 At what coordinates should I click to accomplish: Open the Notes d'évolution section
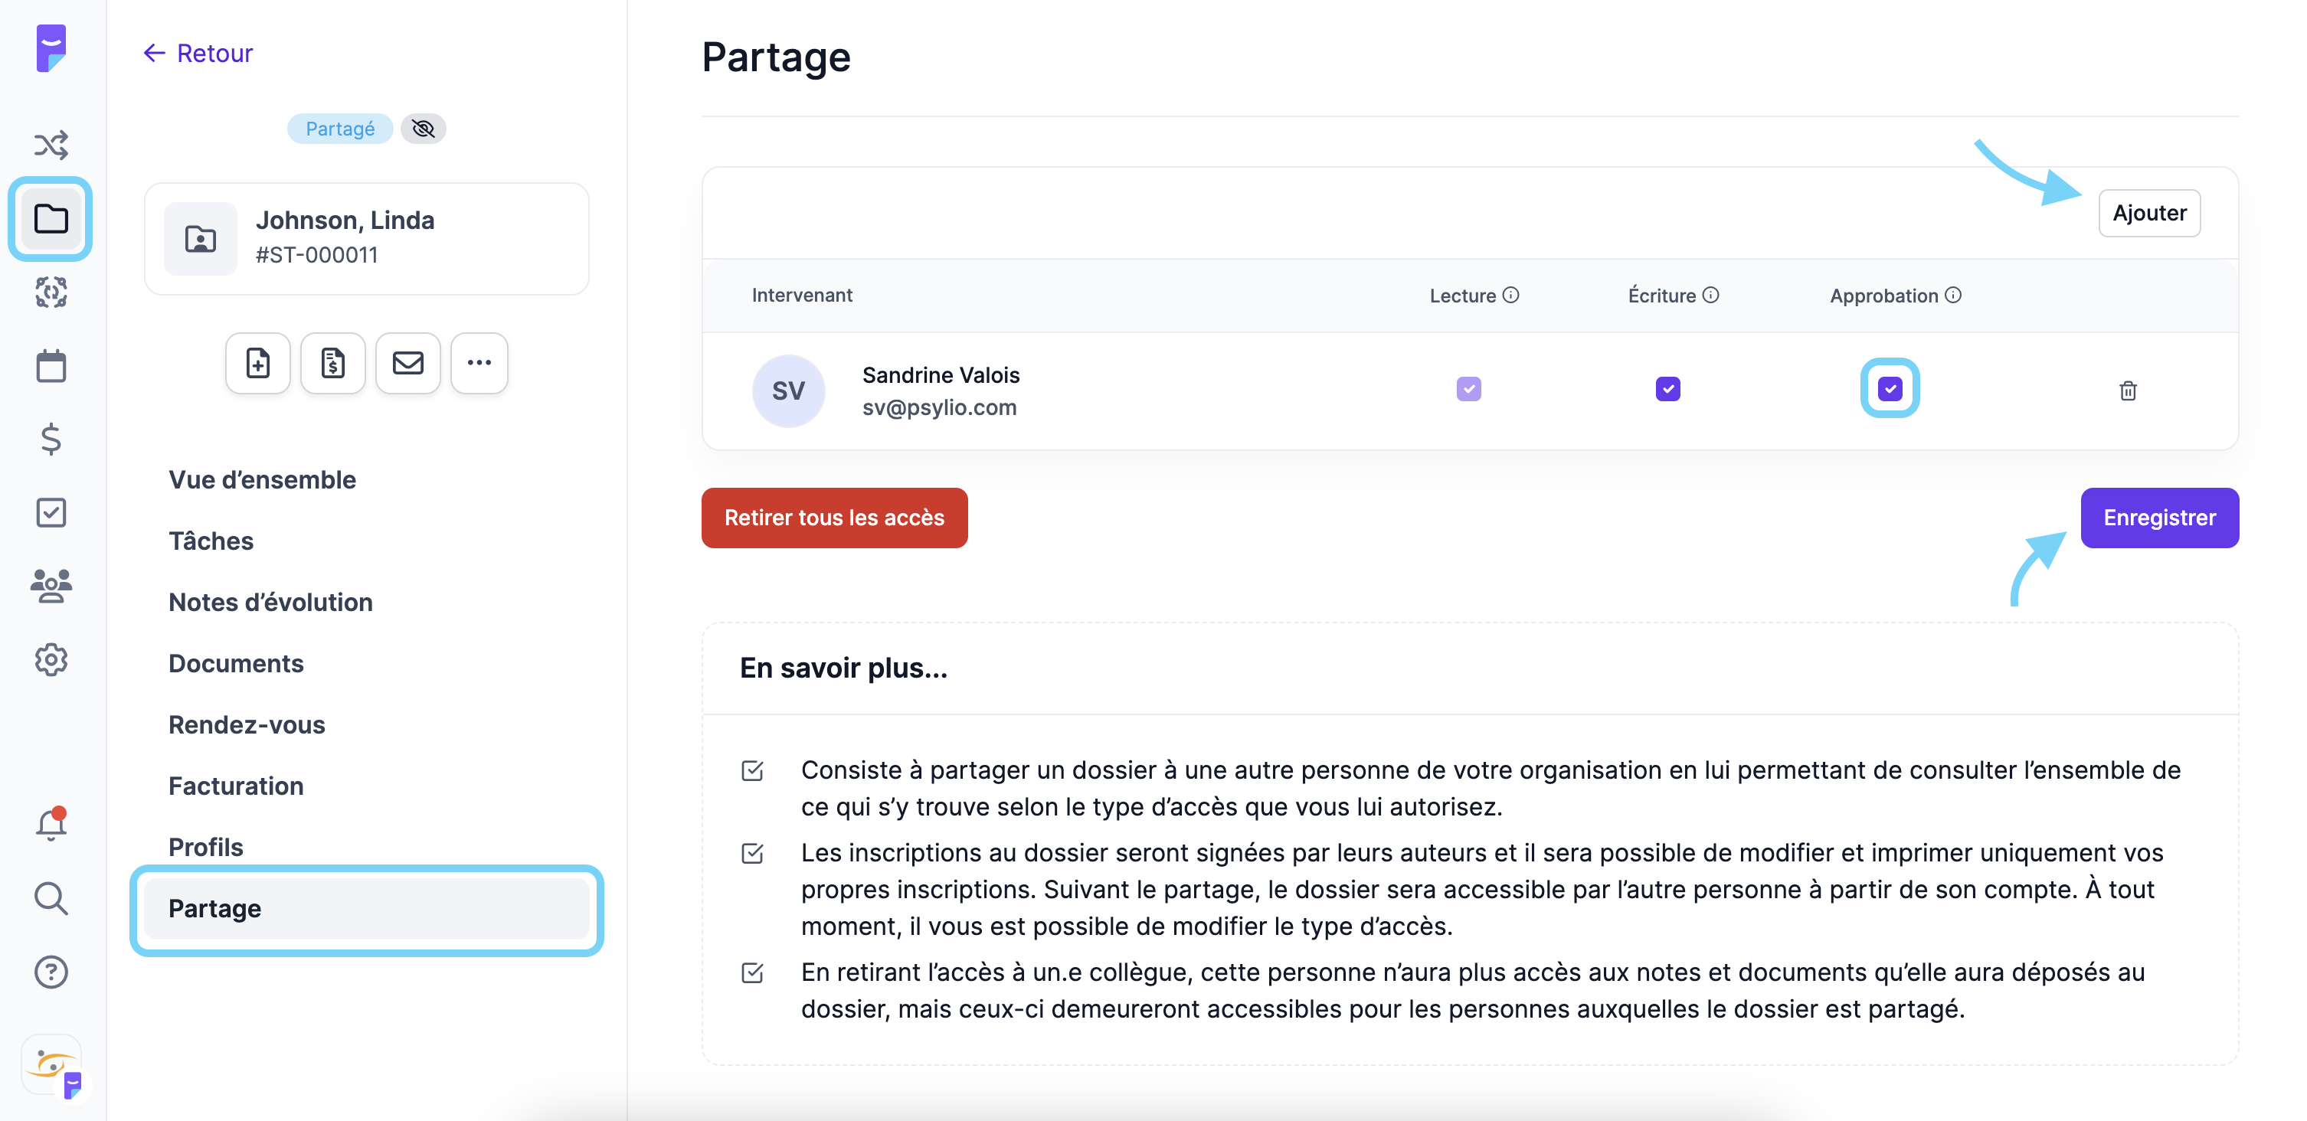pos(270,602)
